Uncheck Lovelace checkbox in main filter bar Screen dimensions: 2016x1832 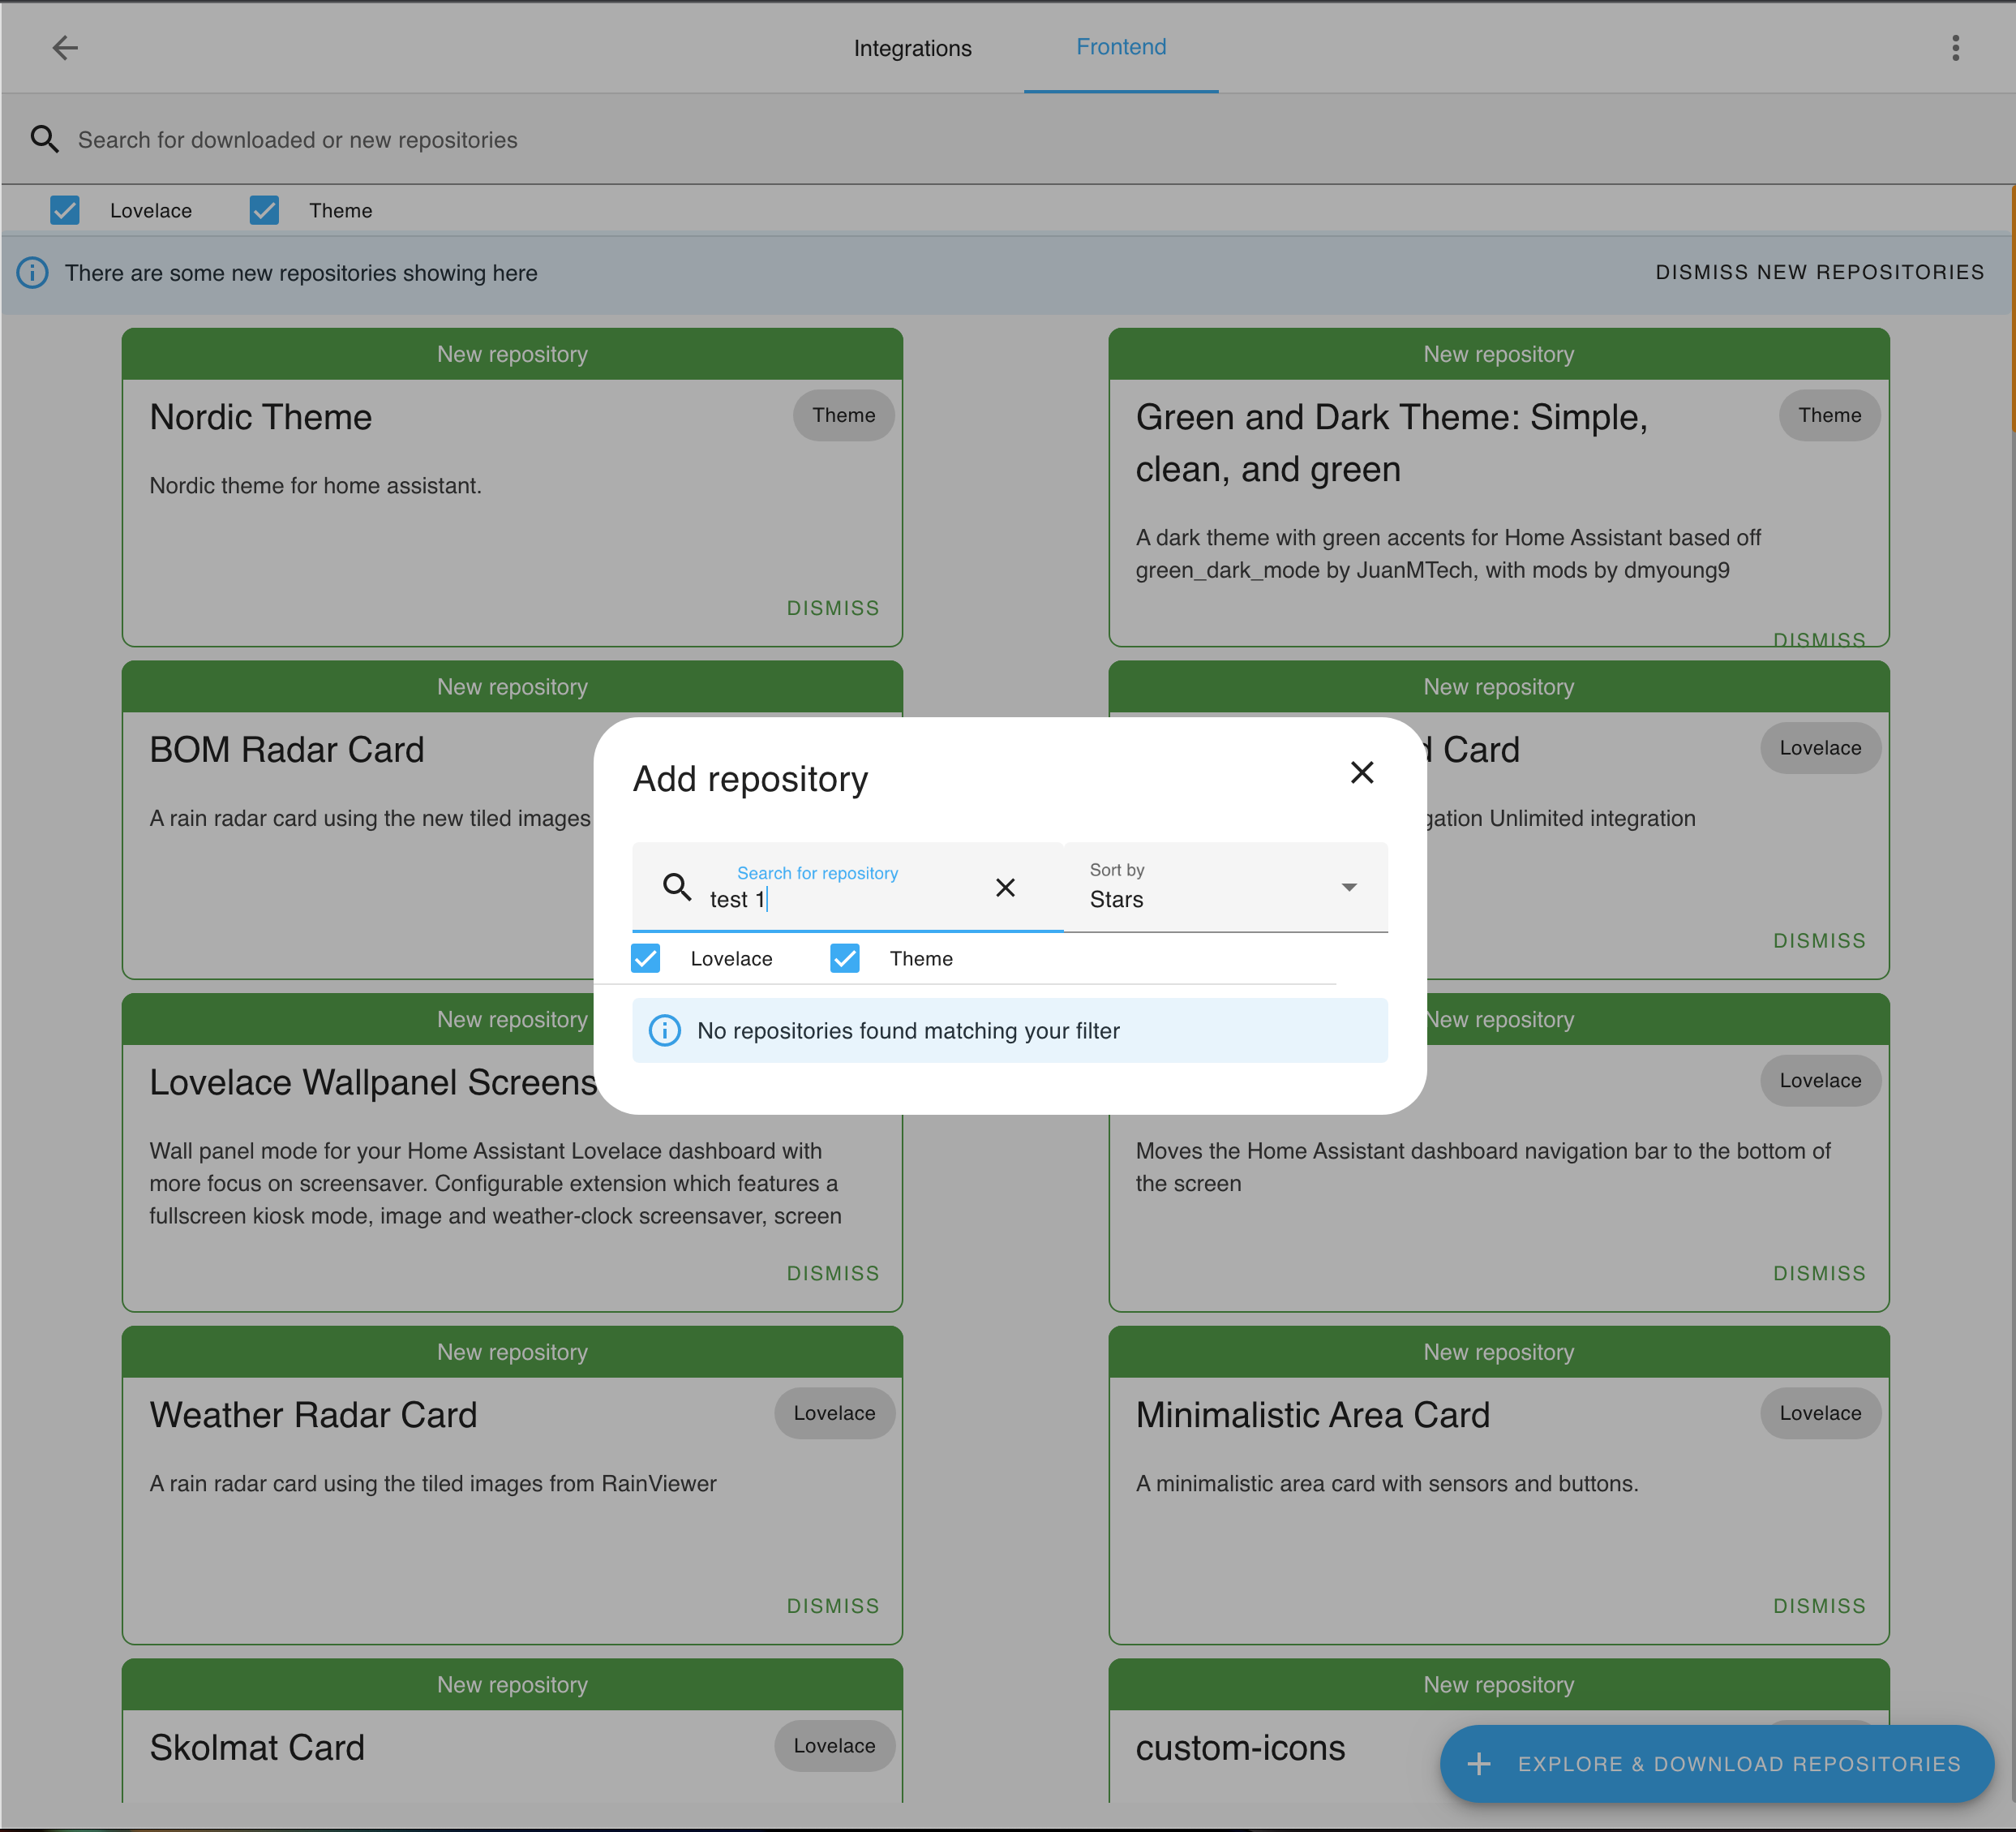point(65,210)
